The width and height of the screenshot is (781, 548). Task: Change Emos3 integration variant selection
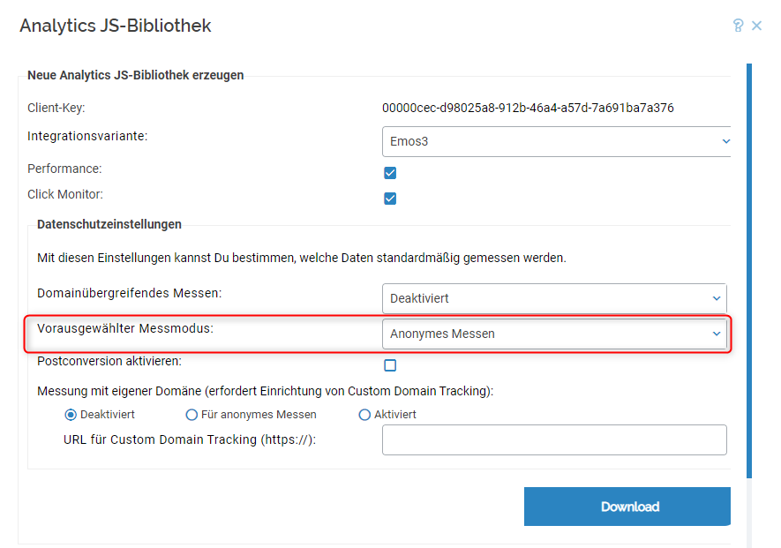[554, 140]
